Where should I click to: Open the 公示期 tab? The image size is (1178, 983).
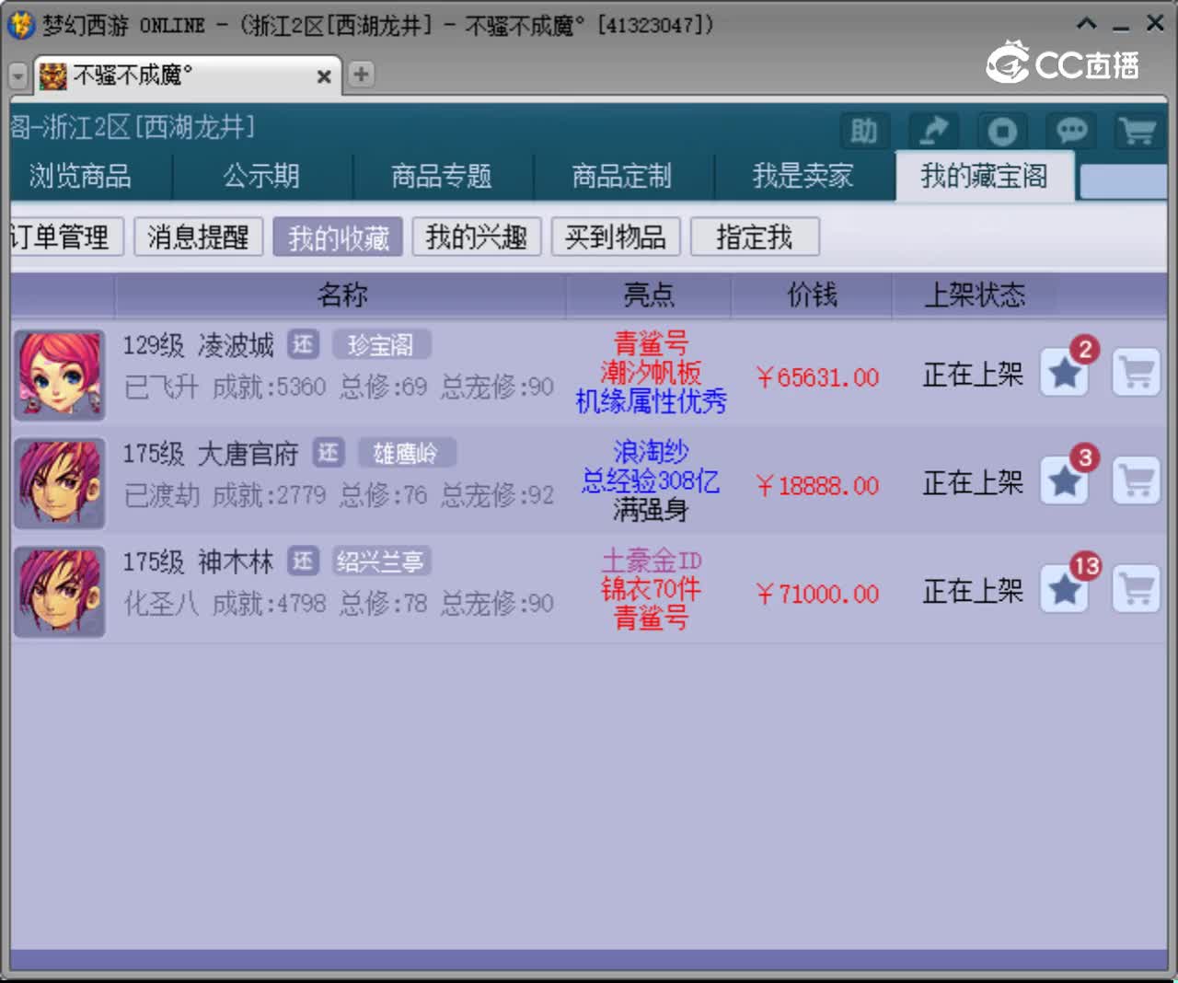point(261,176)
